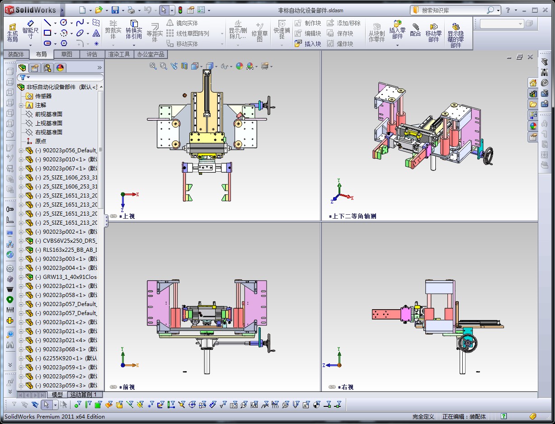Open the PropertyManager tab icon
Image resolution: width=555 pixels, height=424 pixels.
tap(34, 68)
